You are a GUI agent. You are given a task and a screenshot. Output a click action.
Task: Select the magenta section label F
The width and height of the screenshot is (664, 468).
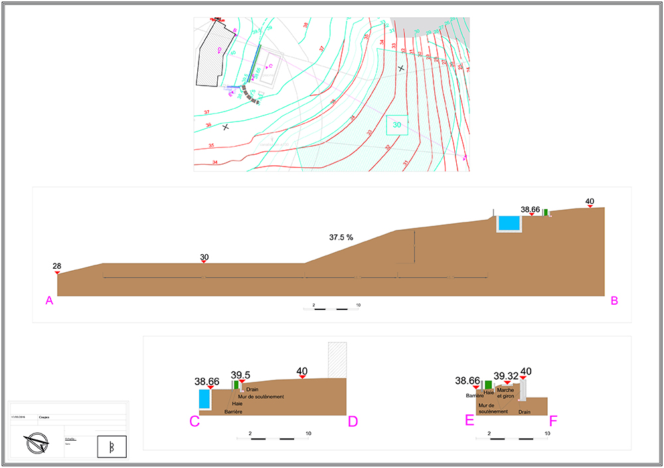click(x=554, y=421)
